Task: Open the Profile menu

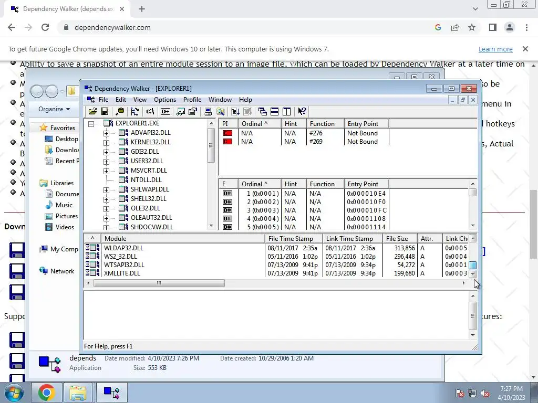Action: point(192,100)
